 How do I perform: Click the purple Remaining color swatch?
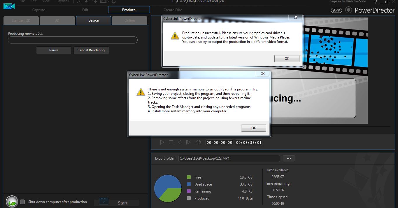click(189, 191)
